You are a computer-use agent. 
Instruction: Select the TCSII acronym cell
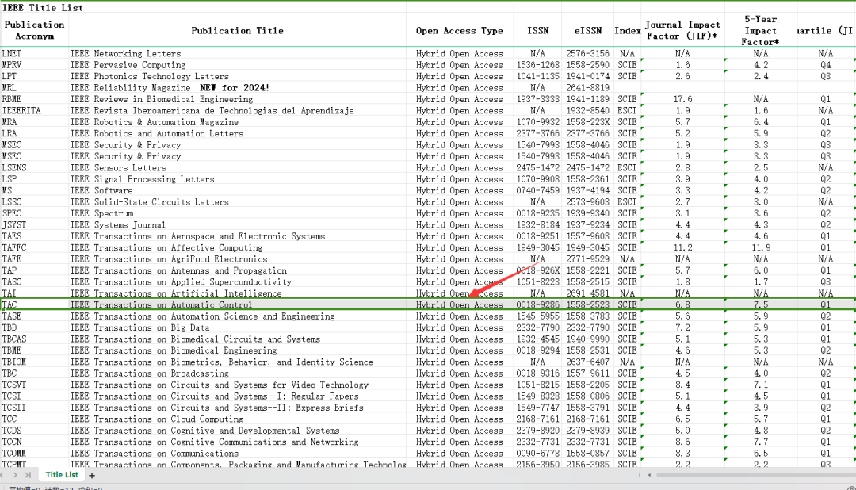(34, 408)
